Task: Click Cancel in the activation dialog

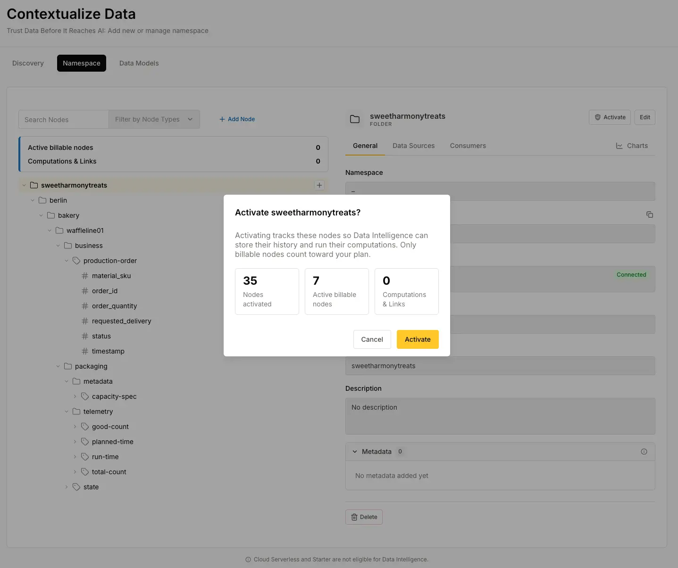Action: 372,339
